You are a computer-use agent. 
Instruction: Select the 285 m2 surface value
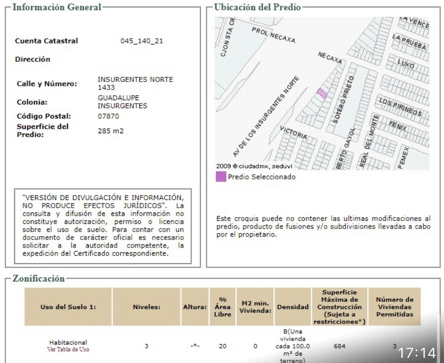pyautogui.click(x=111, y=131)
